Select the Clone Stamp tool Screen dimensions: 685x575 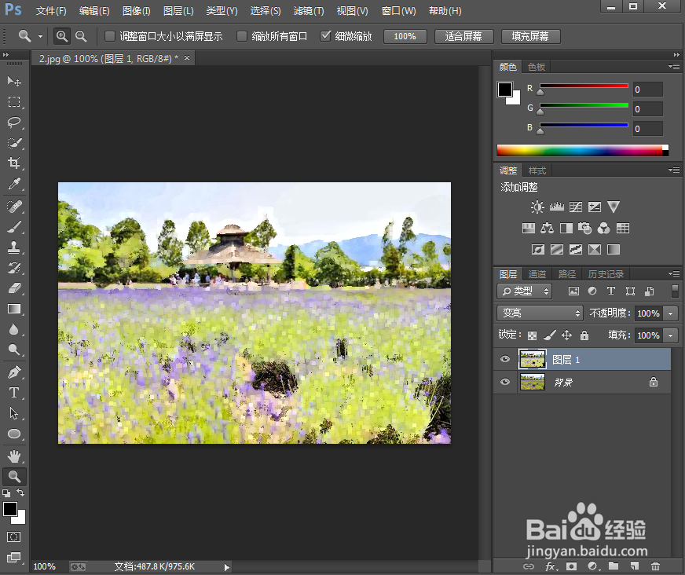click(14, 247)
